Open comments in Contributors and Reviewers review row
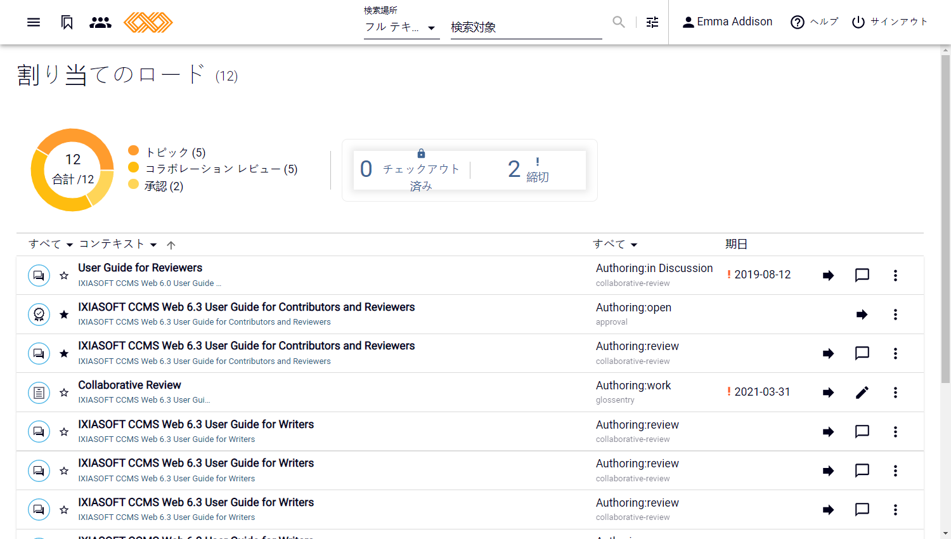The width and height of the screenshot is (951, 539). 862,353
